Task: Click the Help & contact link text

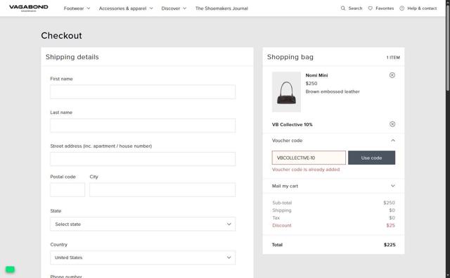Action: (x=422, y=8)
